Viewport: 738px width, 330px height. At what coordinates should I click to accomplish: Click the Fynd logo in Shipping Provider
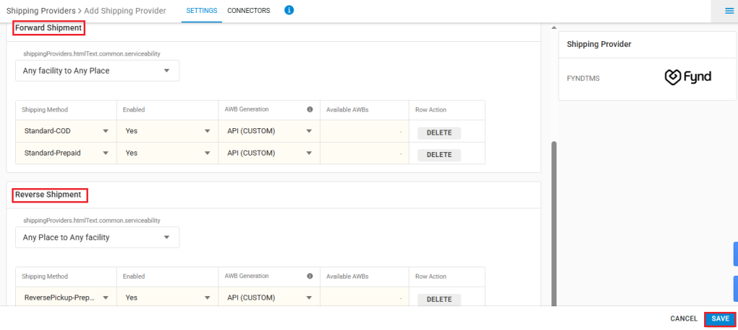[688, 77]
